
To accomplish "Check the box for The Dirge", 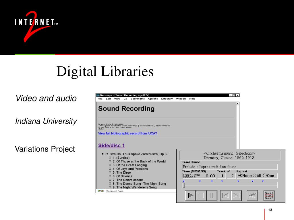I will pyautogui.click(x=110, y=172).
